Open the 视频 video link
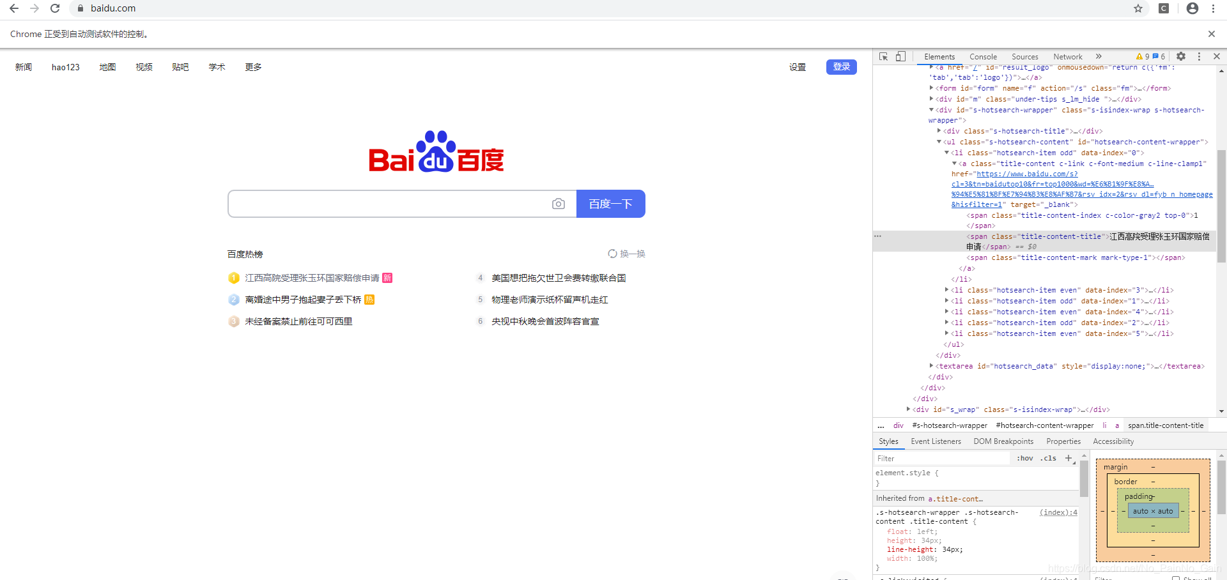The image size is (1227, 580). (x=144, y=67)
